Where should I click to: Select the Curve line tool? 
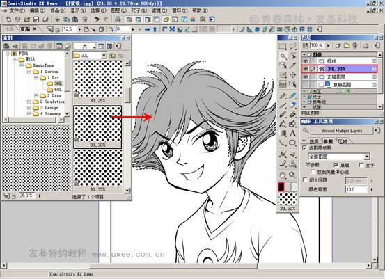[283, 143]
